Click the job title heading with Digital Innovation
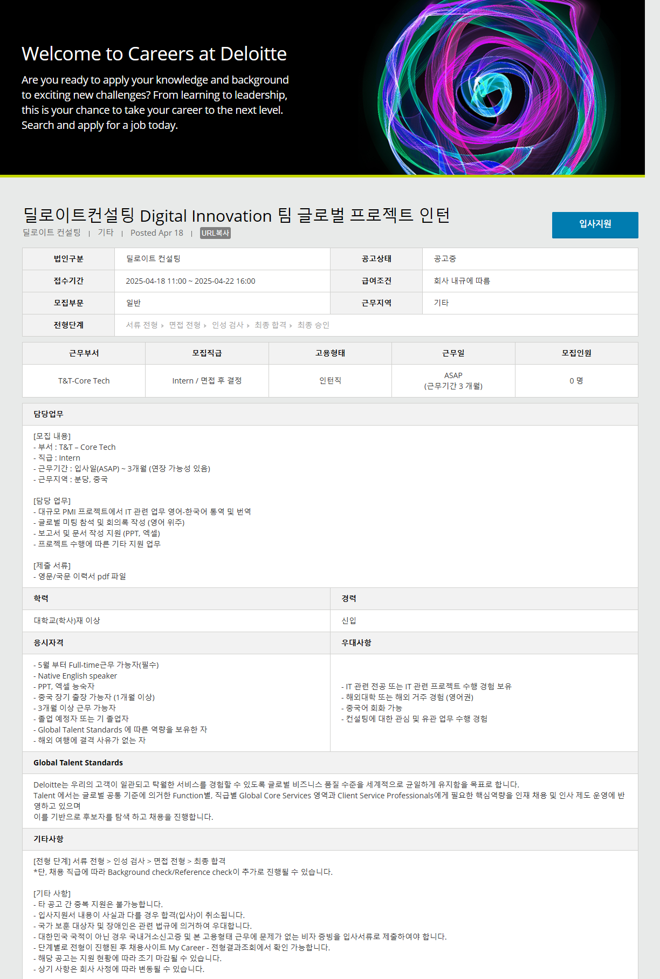 coord(236,215)
